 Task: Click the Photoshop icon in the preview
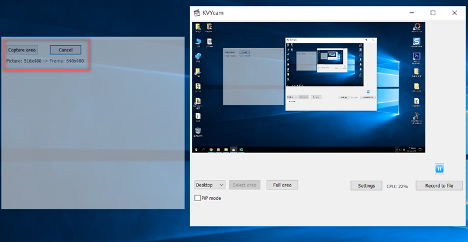[417, 57]
